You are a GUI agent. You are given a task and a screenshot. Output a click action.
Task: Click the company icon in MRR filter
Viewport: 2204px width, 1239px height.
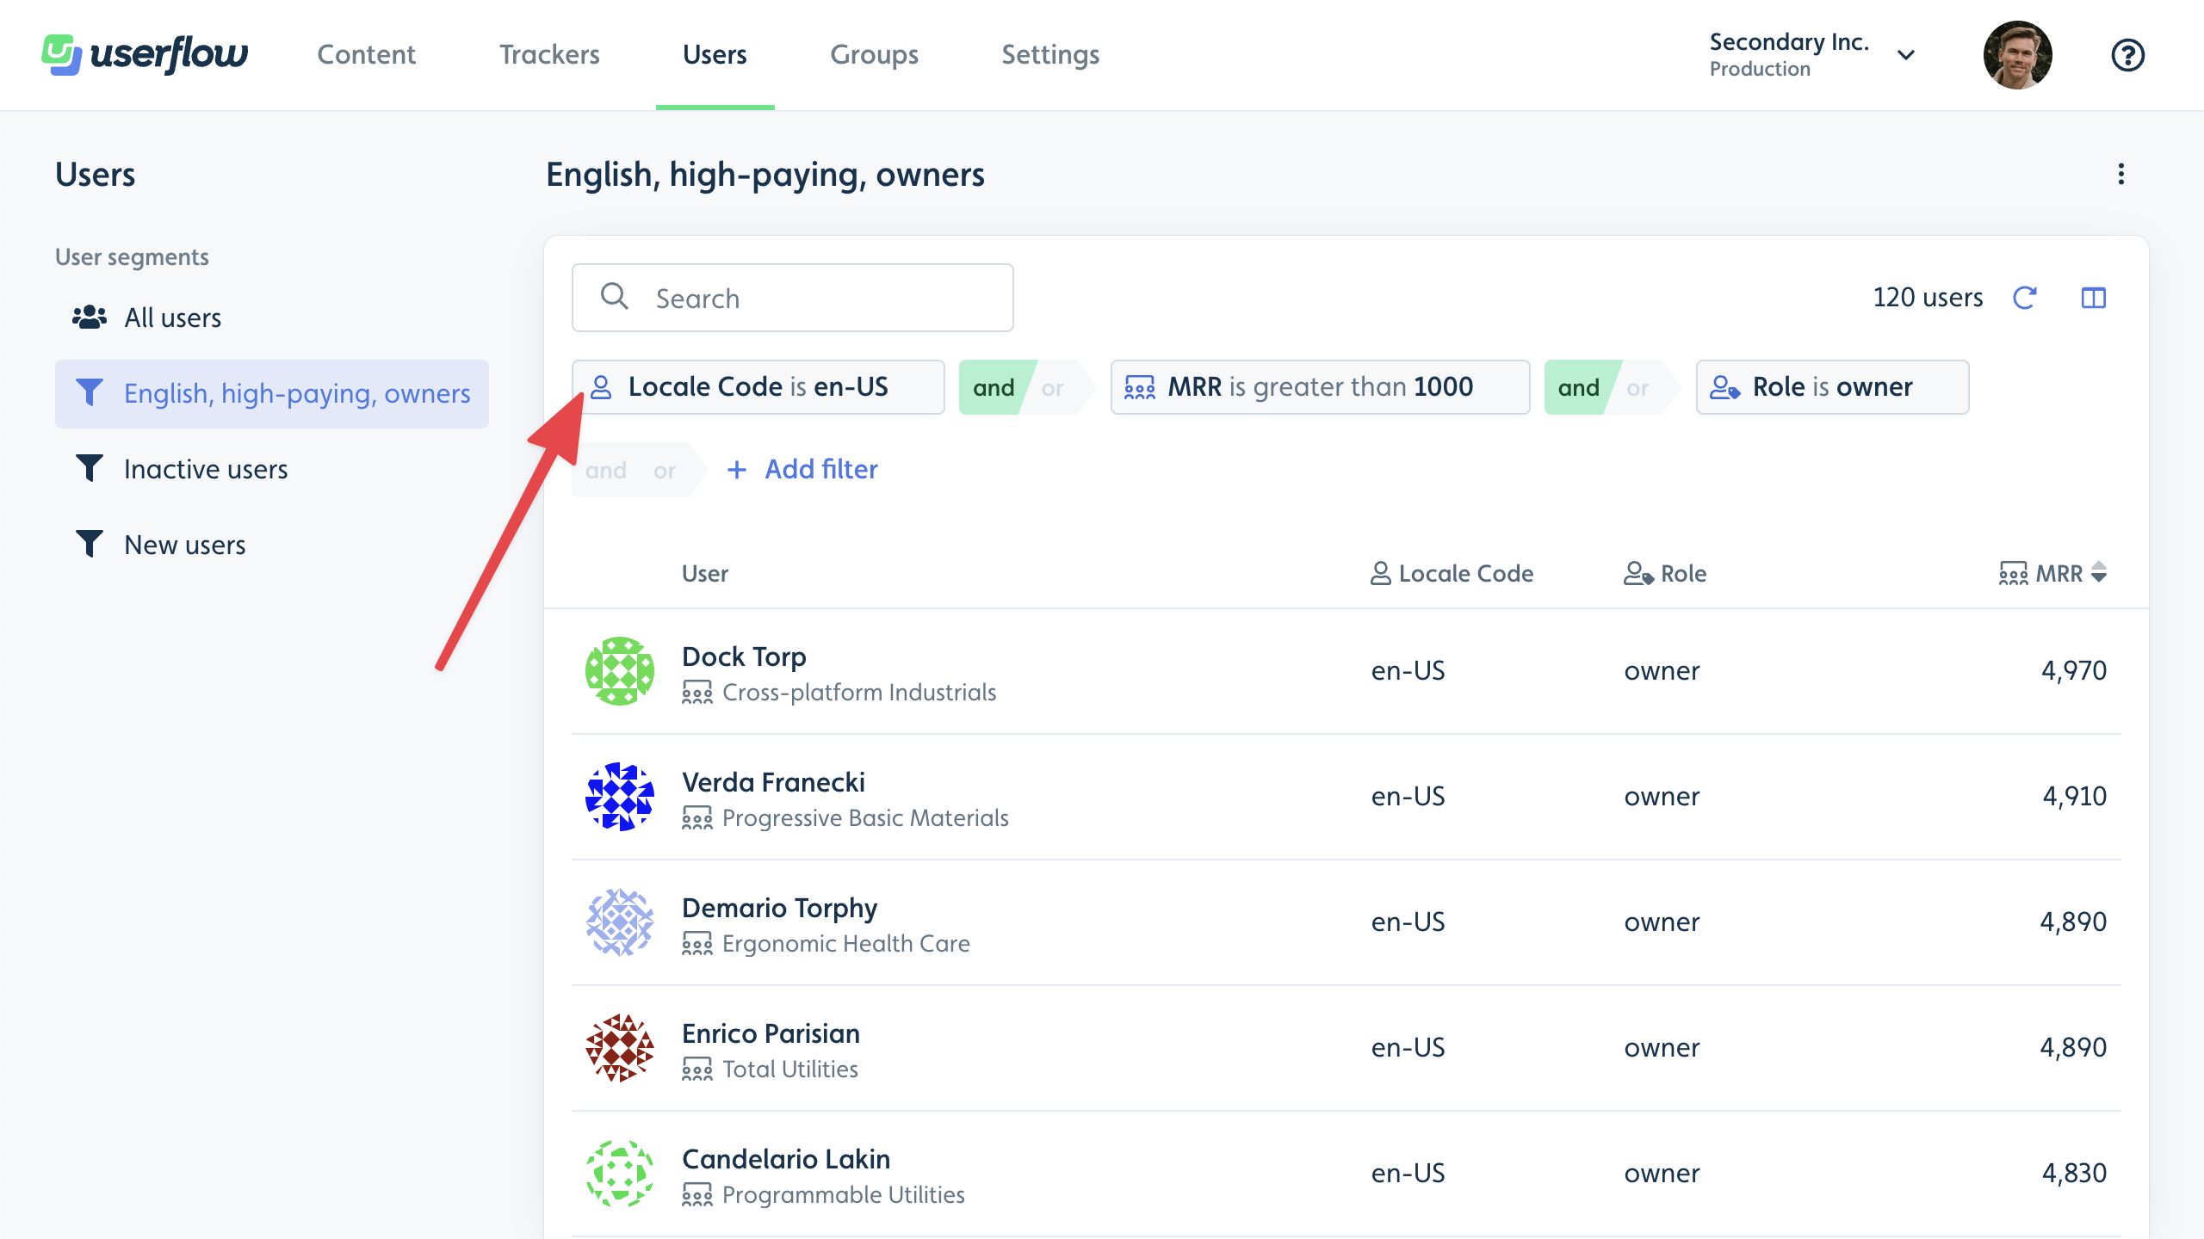(x=1140, y=387)
